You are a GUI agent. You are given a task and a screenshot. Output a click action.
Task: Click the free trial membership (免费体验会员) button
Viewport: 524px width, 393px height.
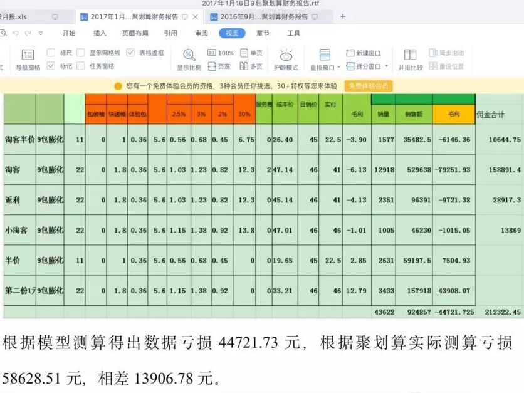(x=368, y=86)
